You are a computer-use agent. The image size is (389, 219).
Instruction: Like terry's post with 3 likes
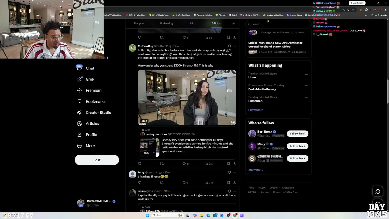coord(185,182)
